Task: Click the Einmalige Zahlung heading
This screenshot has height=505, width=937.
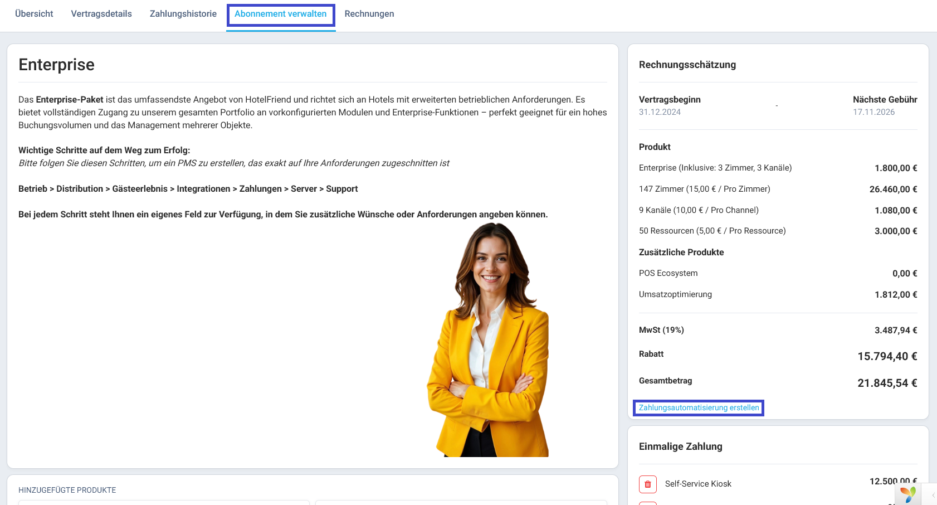Action: 681,446
